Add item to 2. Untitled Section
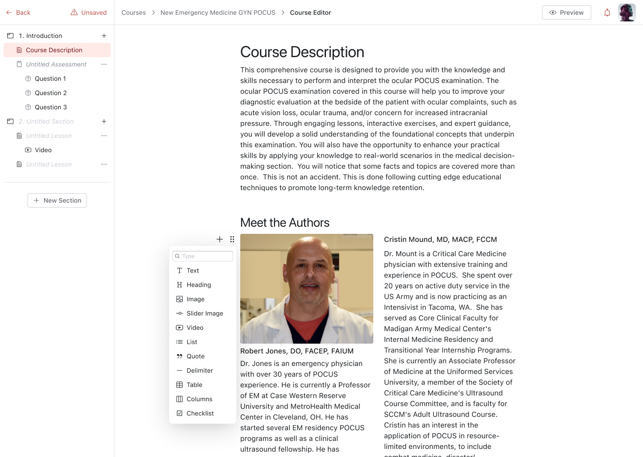The width and height of the screenshot is (643, 457). point(104,121)
